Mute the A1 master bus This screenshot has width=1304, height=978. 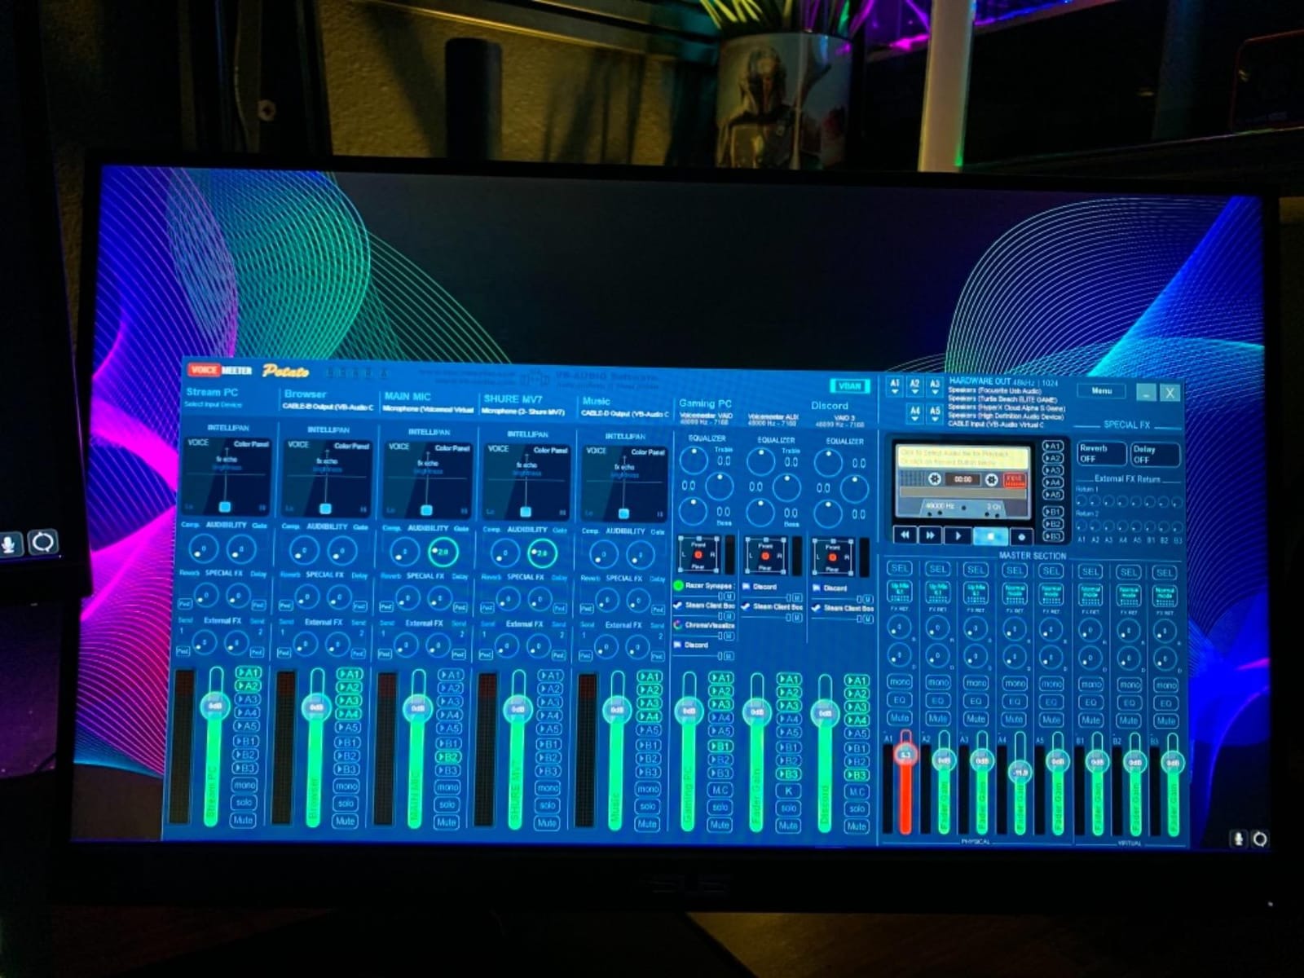click(x=900, y=719)
